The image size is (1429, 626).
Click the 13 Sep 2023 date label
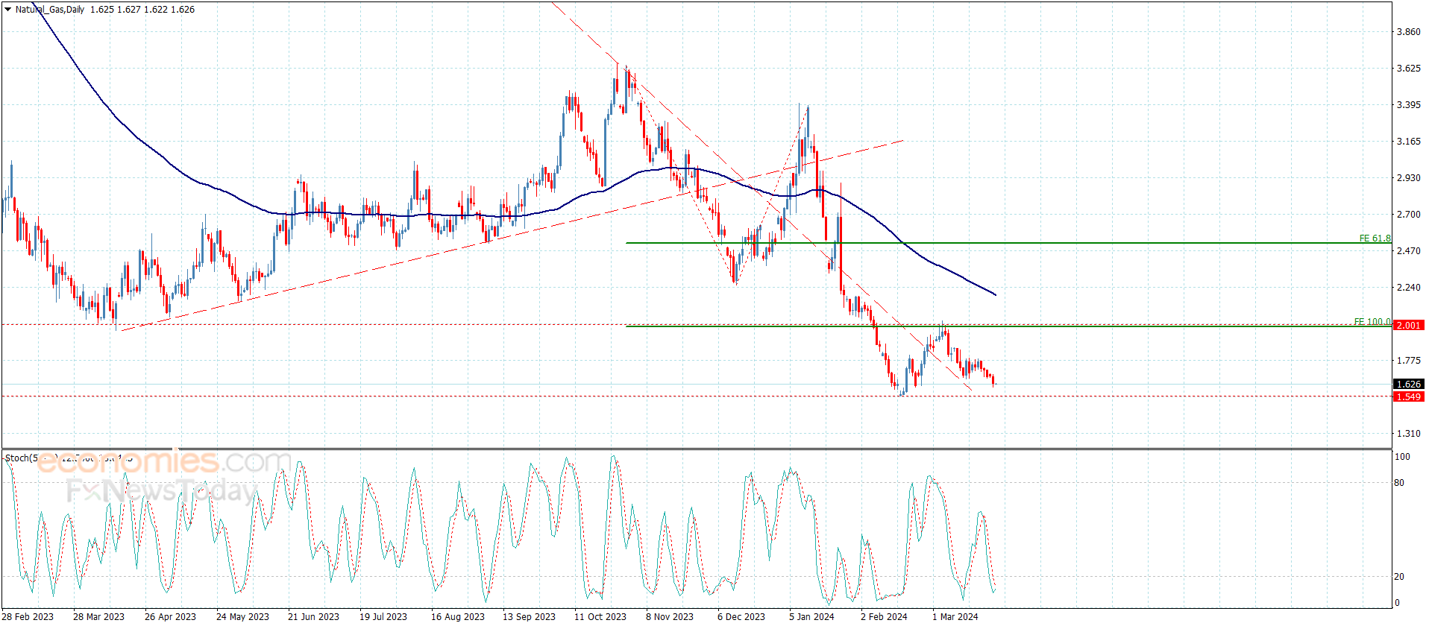coord(529,616)
